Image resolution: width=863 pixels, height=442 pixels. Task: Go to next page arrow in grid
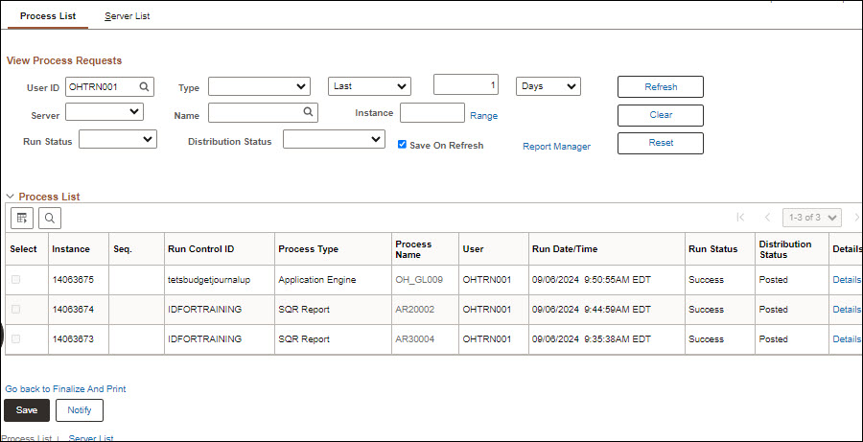(856, 218)
